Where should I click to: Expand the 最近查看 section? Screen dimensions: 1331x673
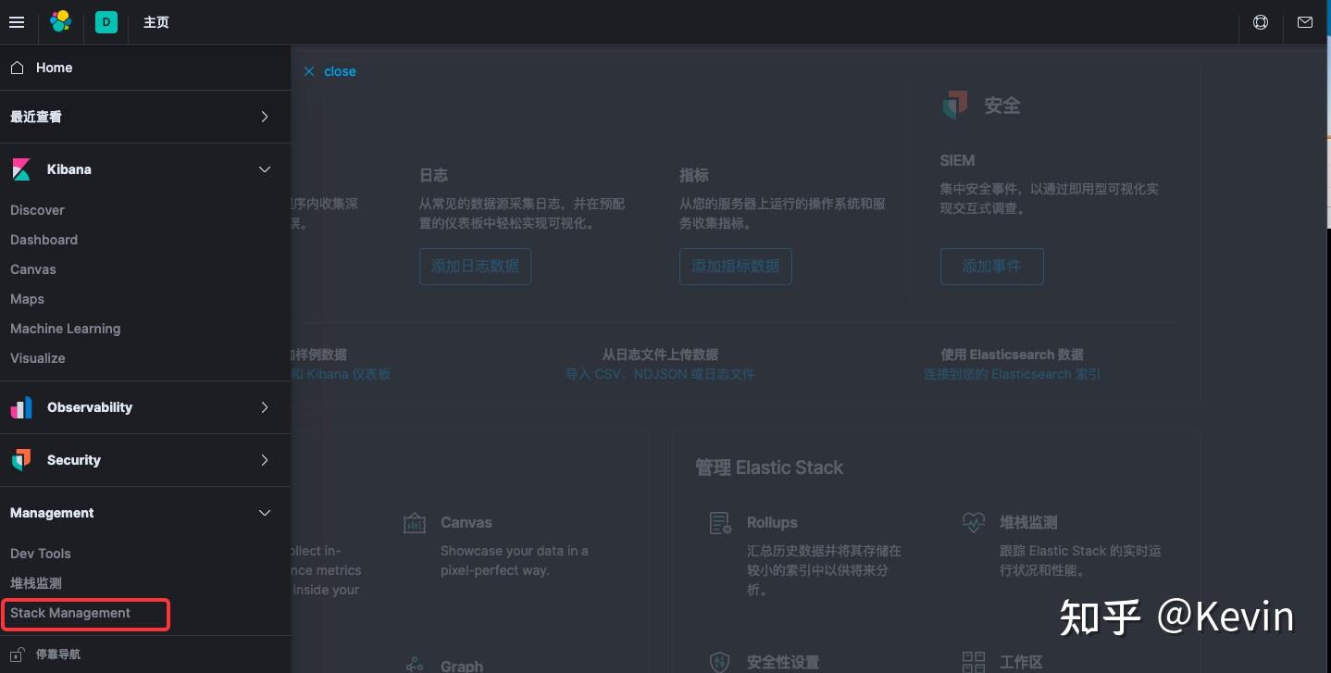[264, 117]
